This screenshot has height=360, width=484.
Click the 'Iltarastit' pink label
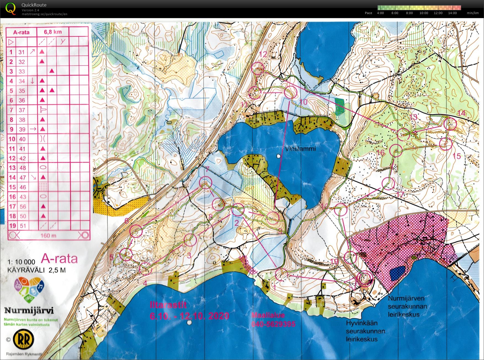tap(168, 305)
